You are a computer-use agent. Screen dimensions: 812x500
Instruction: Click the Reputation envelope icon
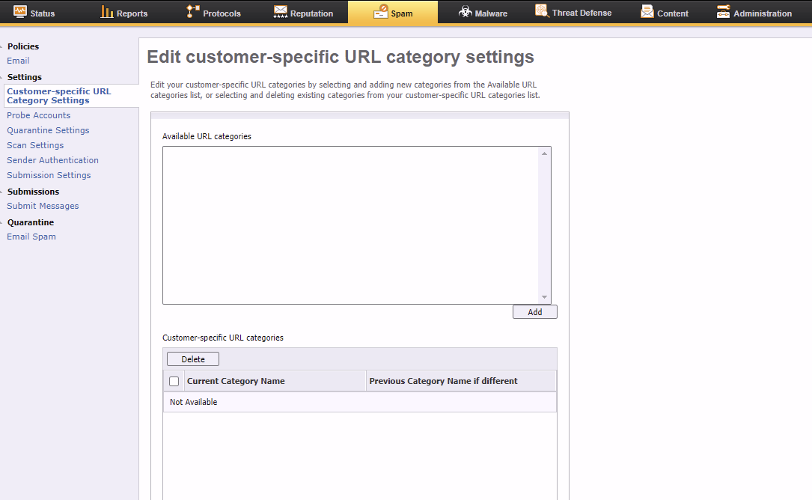pyautogui.click(x=281, y=12)
